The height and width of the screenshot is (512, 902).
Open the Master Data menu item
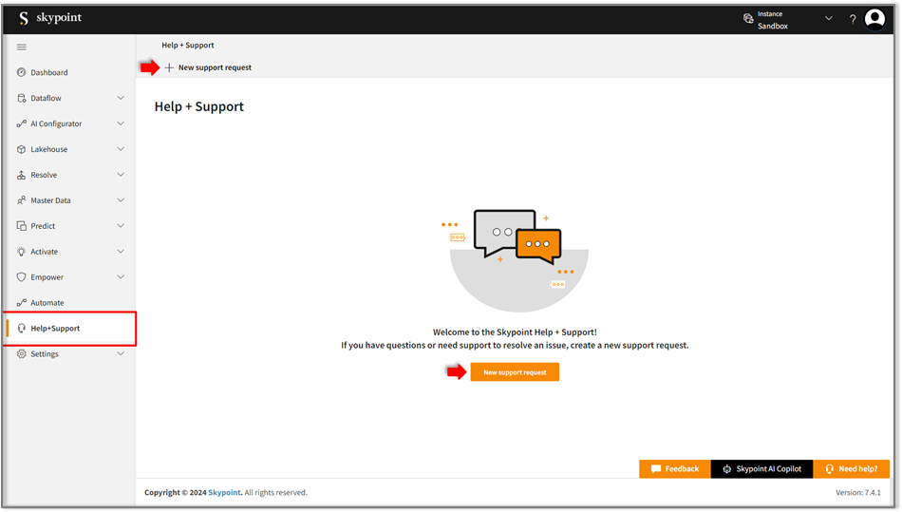click(x=50, y=200)
